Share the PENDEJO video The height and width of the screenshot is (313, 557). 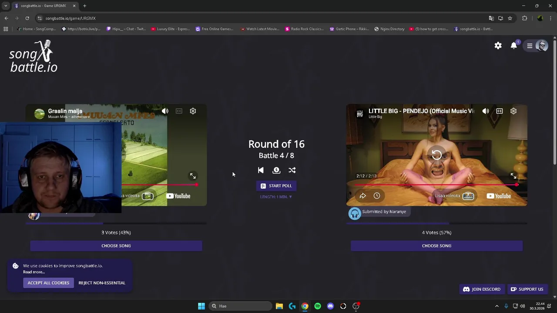pos(362,196)
